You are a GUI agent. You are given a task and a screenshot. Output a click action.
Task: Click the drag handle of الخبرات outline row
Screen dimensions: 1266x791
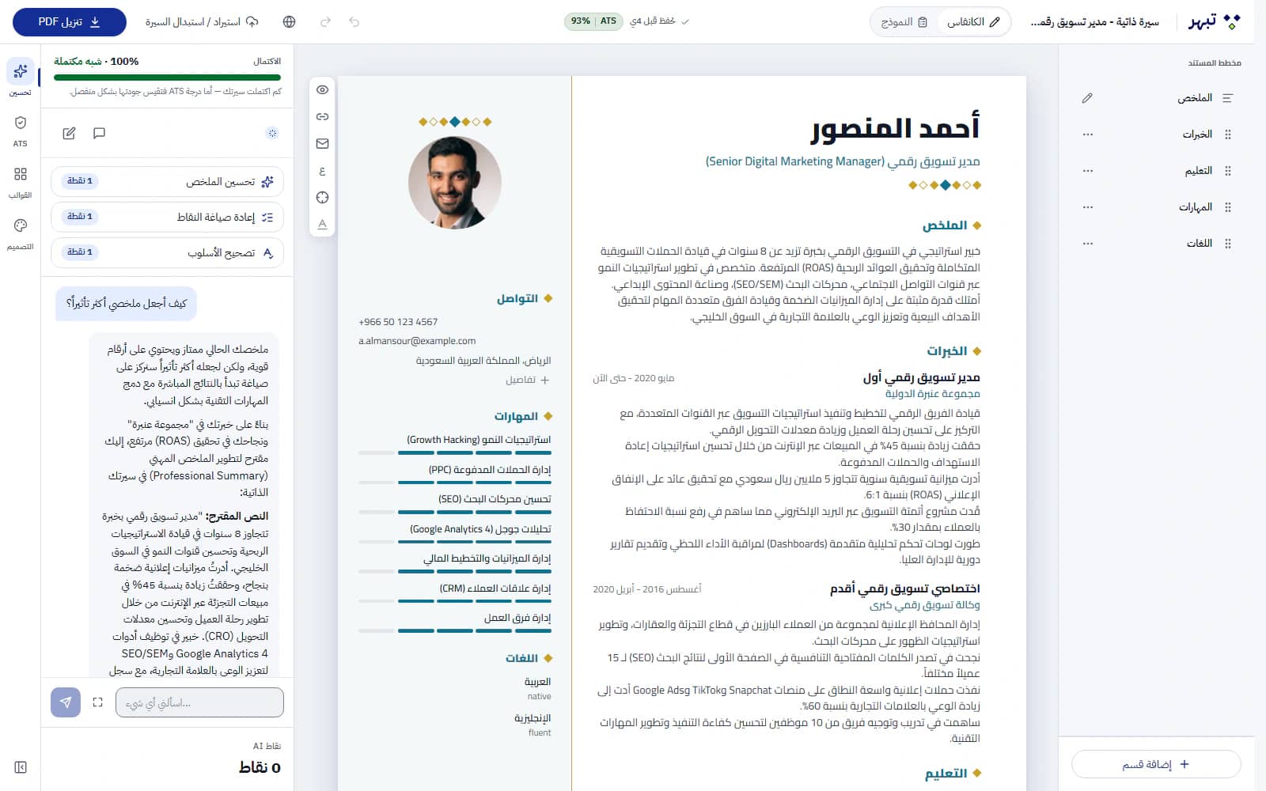(x=1228, y=134)
